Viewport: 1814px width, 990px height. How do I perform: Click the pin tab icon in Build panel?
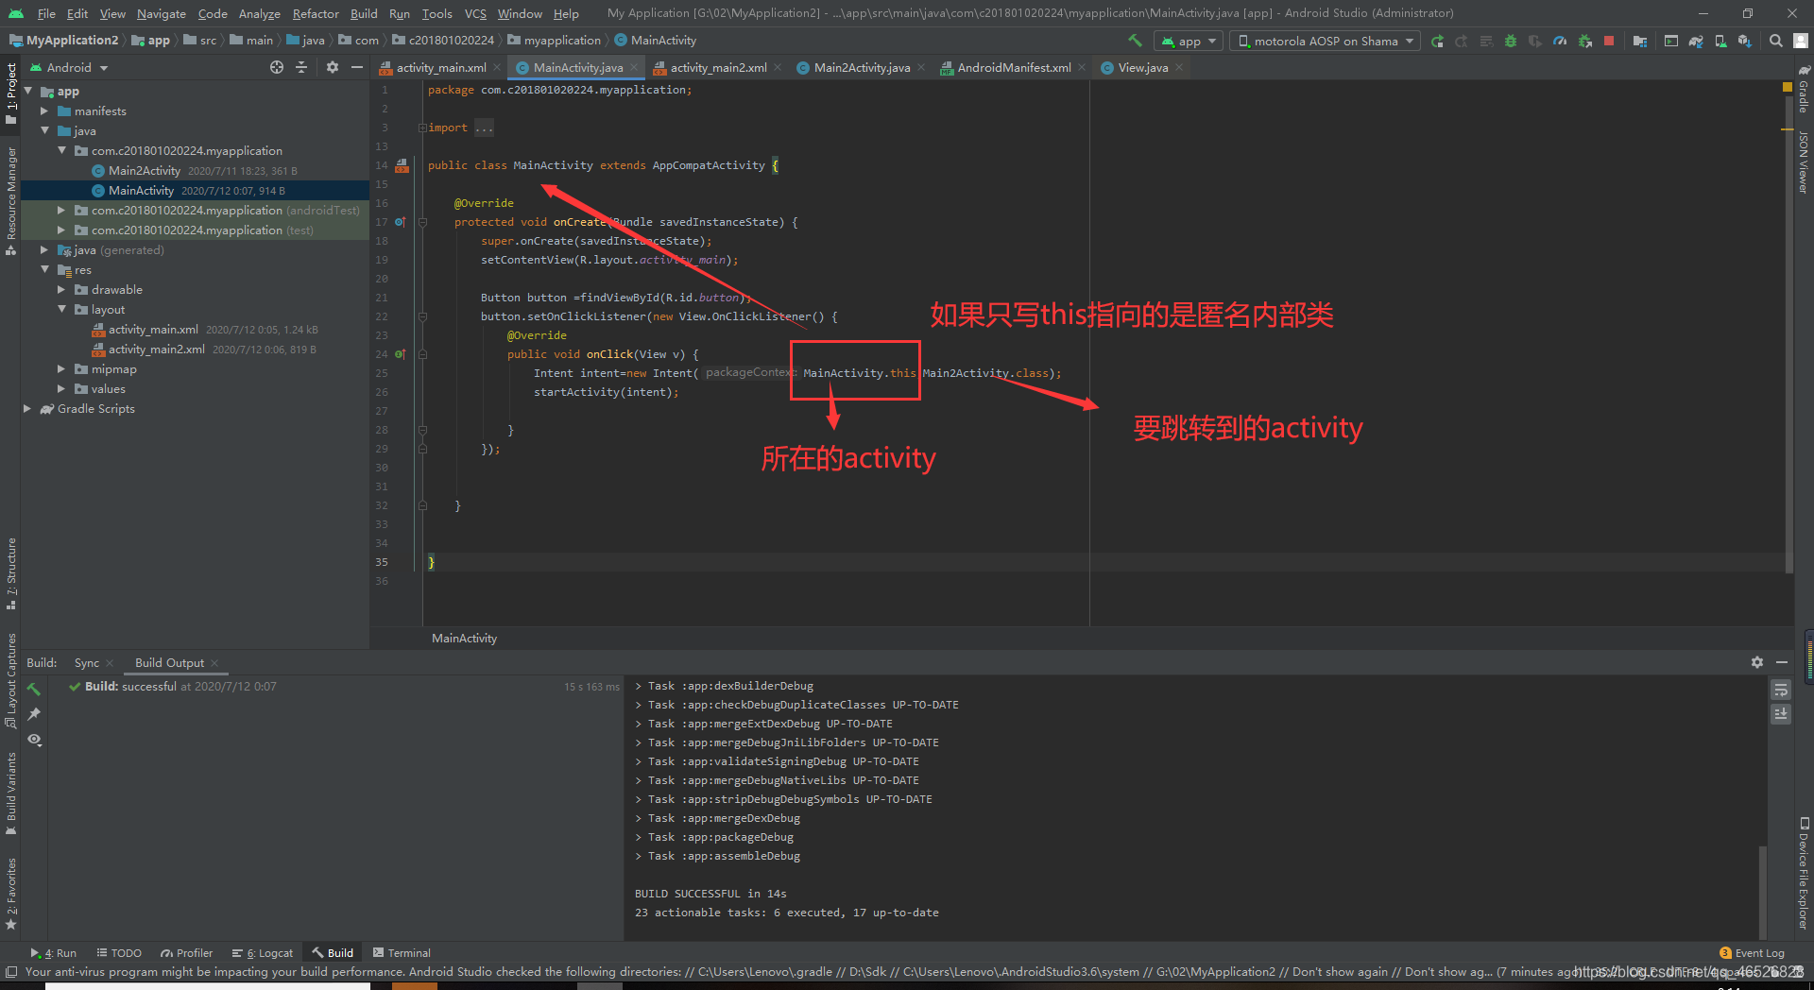[x=34, y=714]
